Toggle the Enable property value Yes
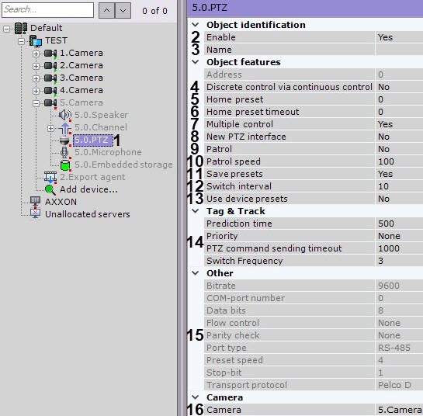 (x=399, y=37)
